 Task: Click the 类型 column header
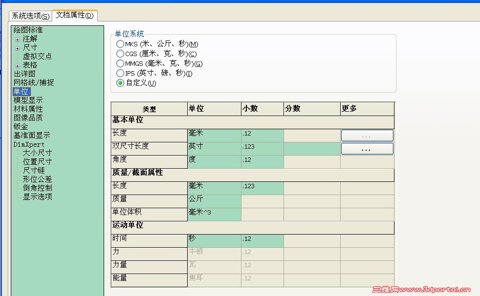pos(149,109)
